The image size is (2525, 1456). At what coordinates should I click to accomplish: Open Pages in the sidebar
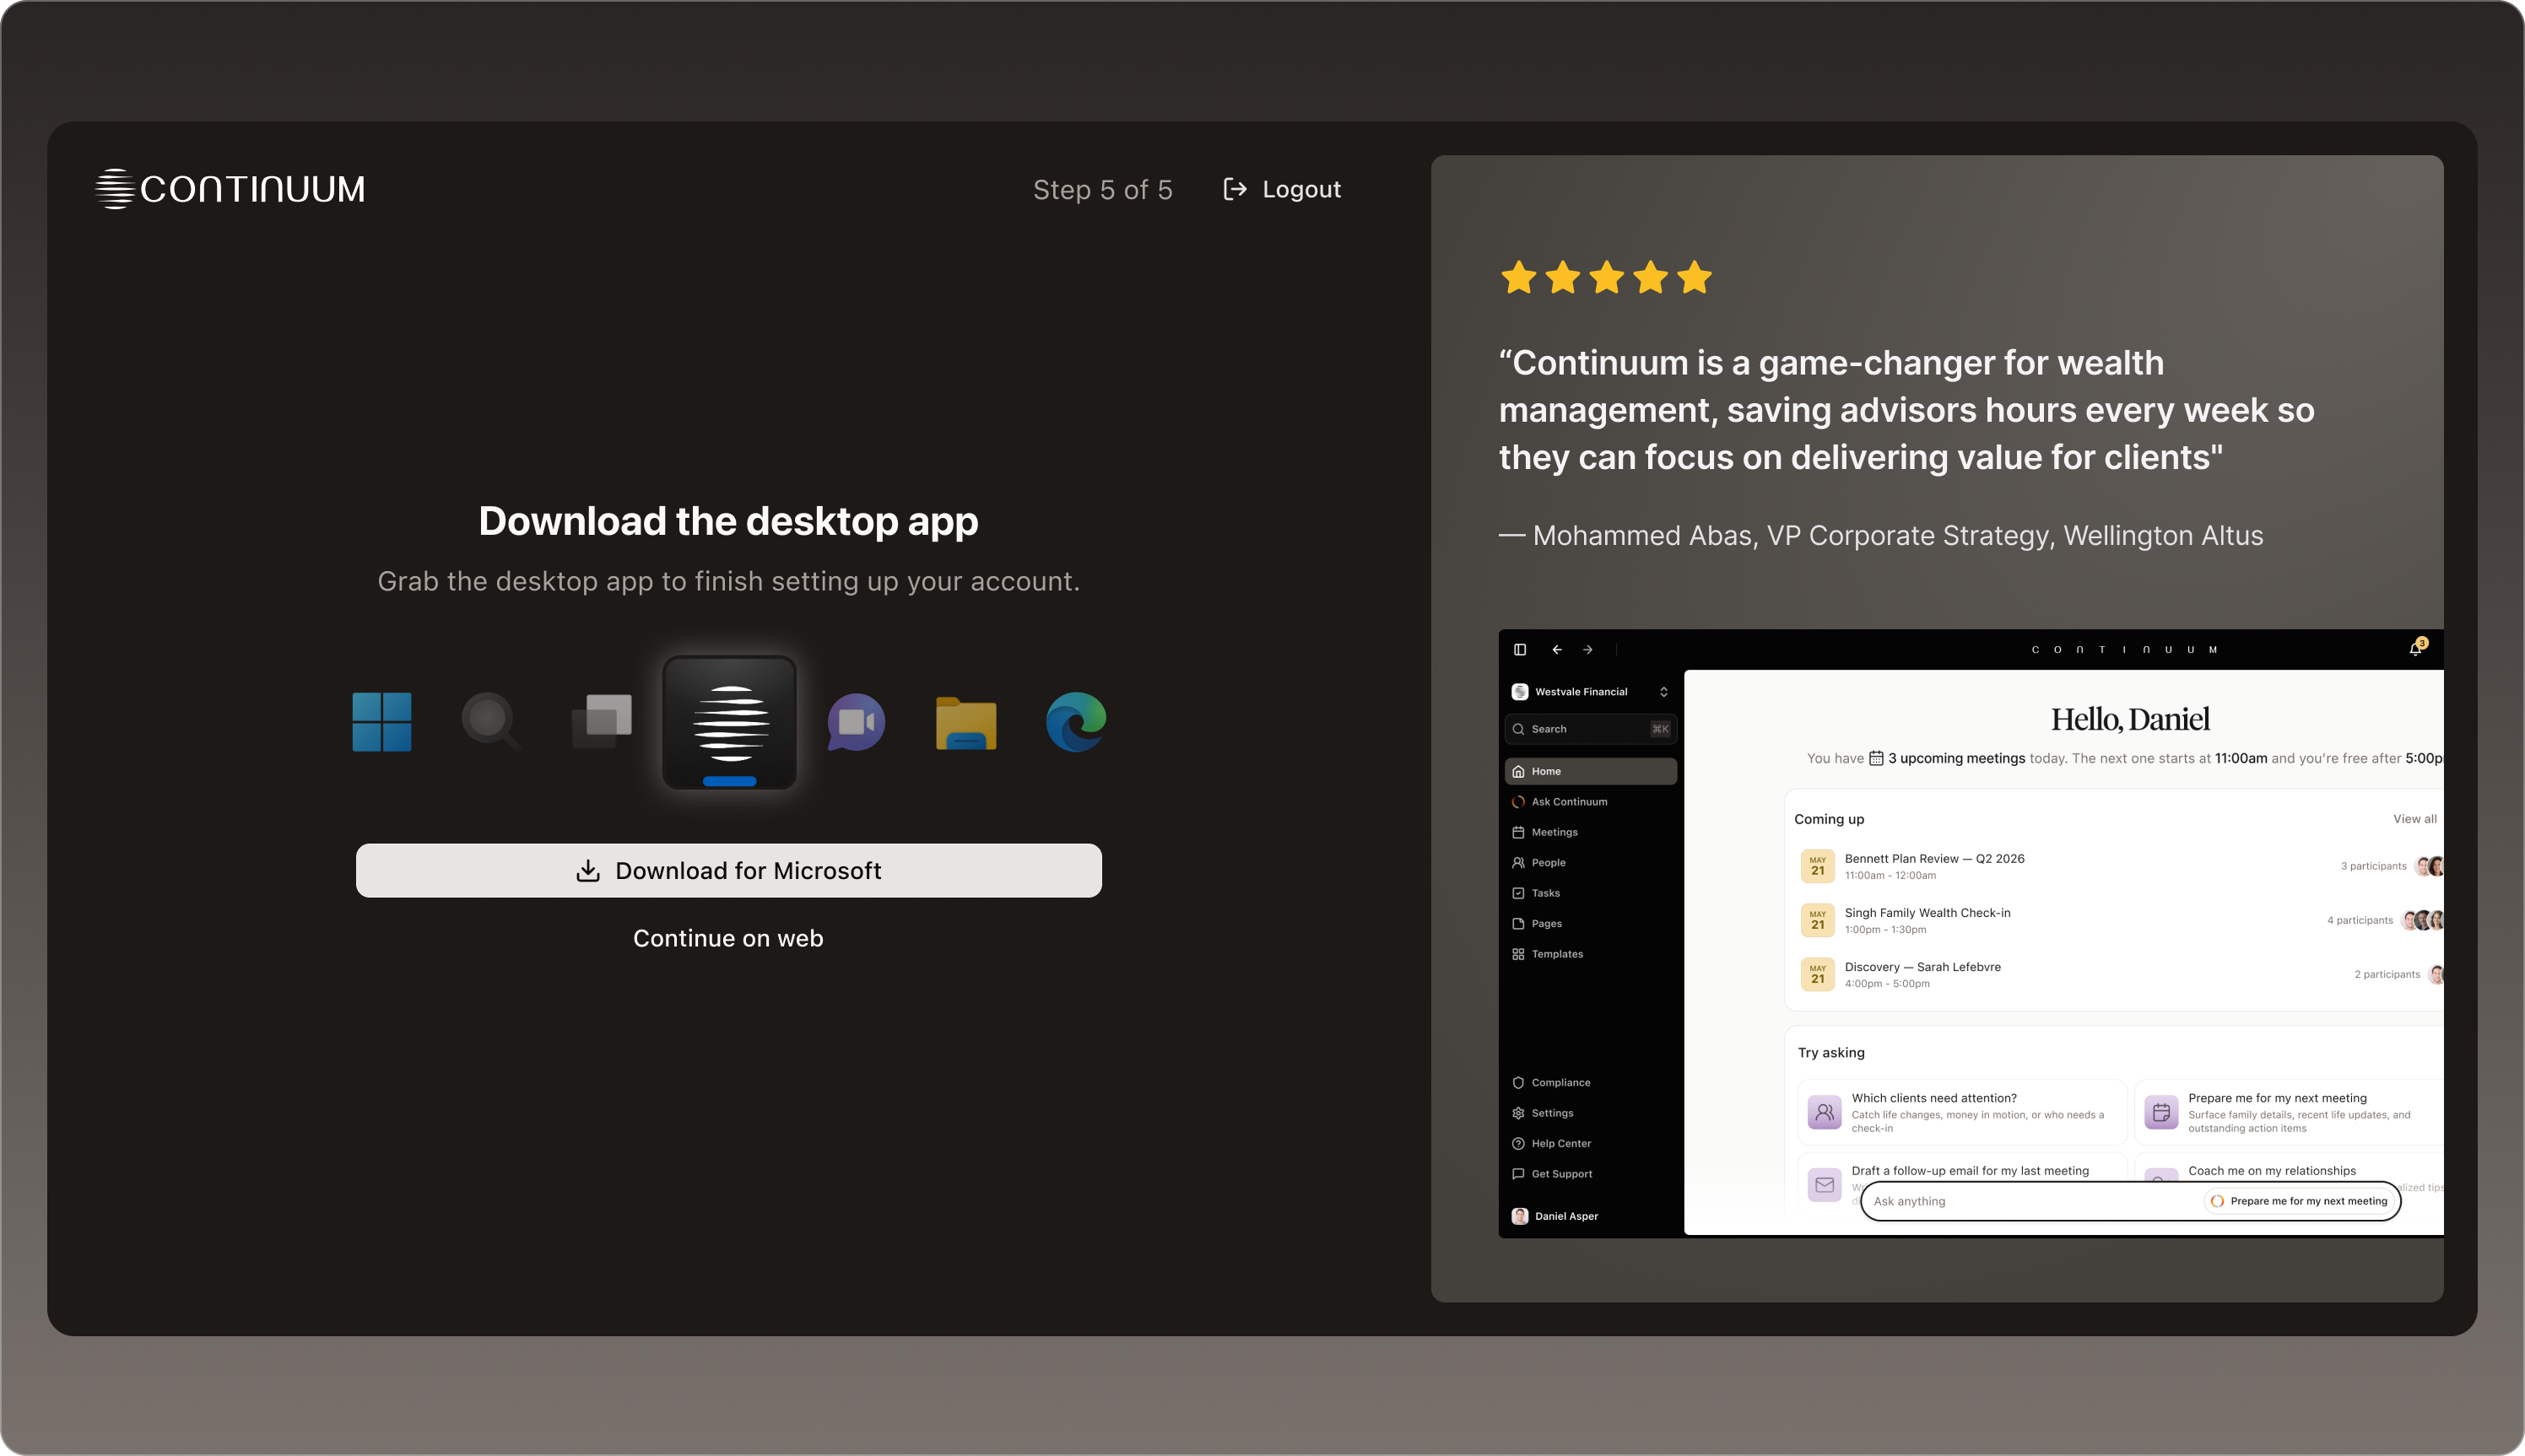pyautogui.click(x=1591, y=924)
